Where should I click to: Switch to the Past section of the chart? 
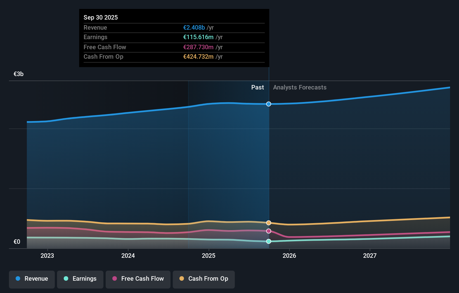pyautogui.click(x=257, y=87)
